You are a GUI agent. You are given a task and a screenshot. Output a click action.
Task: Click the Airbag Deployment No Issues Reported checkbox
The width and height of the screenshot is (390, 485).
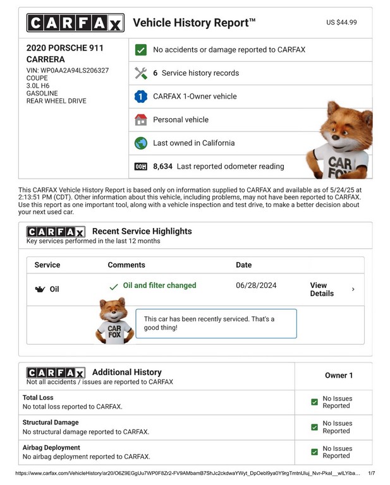click(315, 452)
